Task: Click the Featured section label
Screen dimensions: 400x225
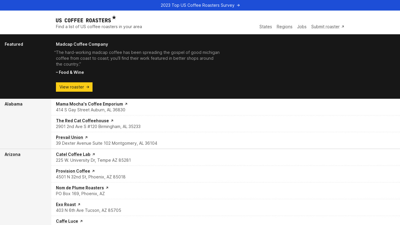Action: point(14,44)
